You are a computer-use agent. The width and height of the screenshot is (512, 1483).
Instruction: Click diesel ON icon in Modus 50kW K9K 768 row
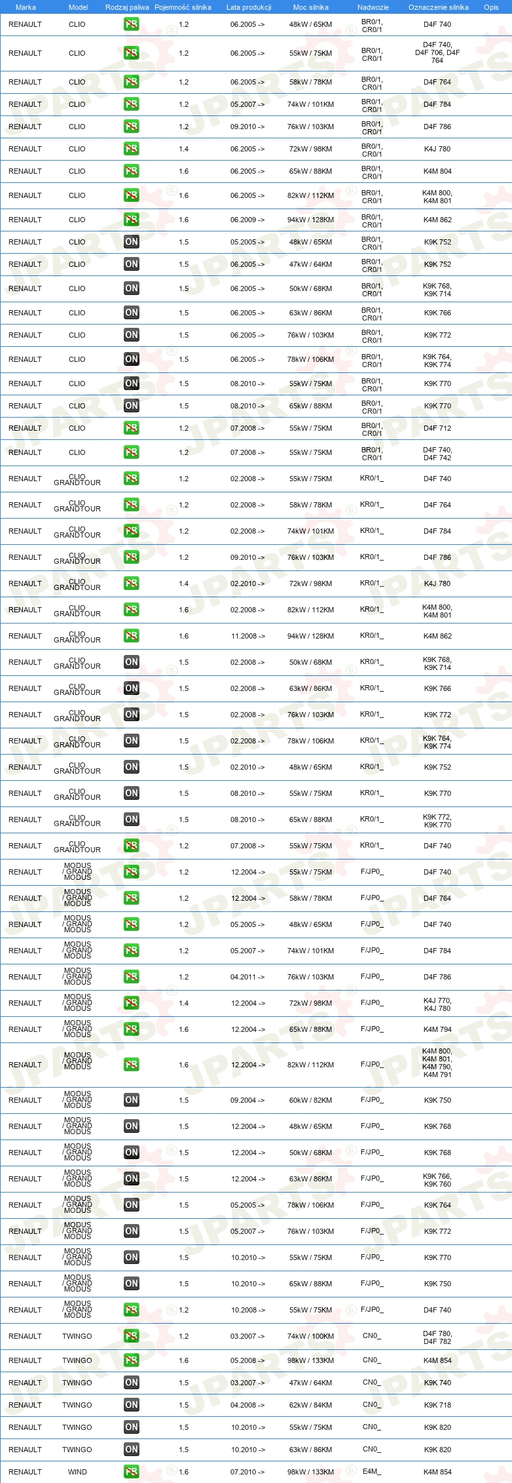[x=132, y=1153]
